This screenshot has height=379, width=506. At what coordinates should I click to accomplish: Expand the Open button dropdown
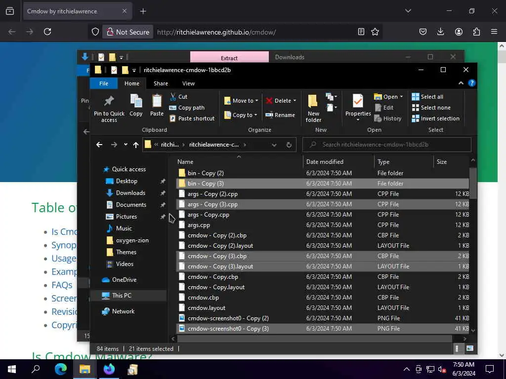coord(401,97)
